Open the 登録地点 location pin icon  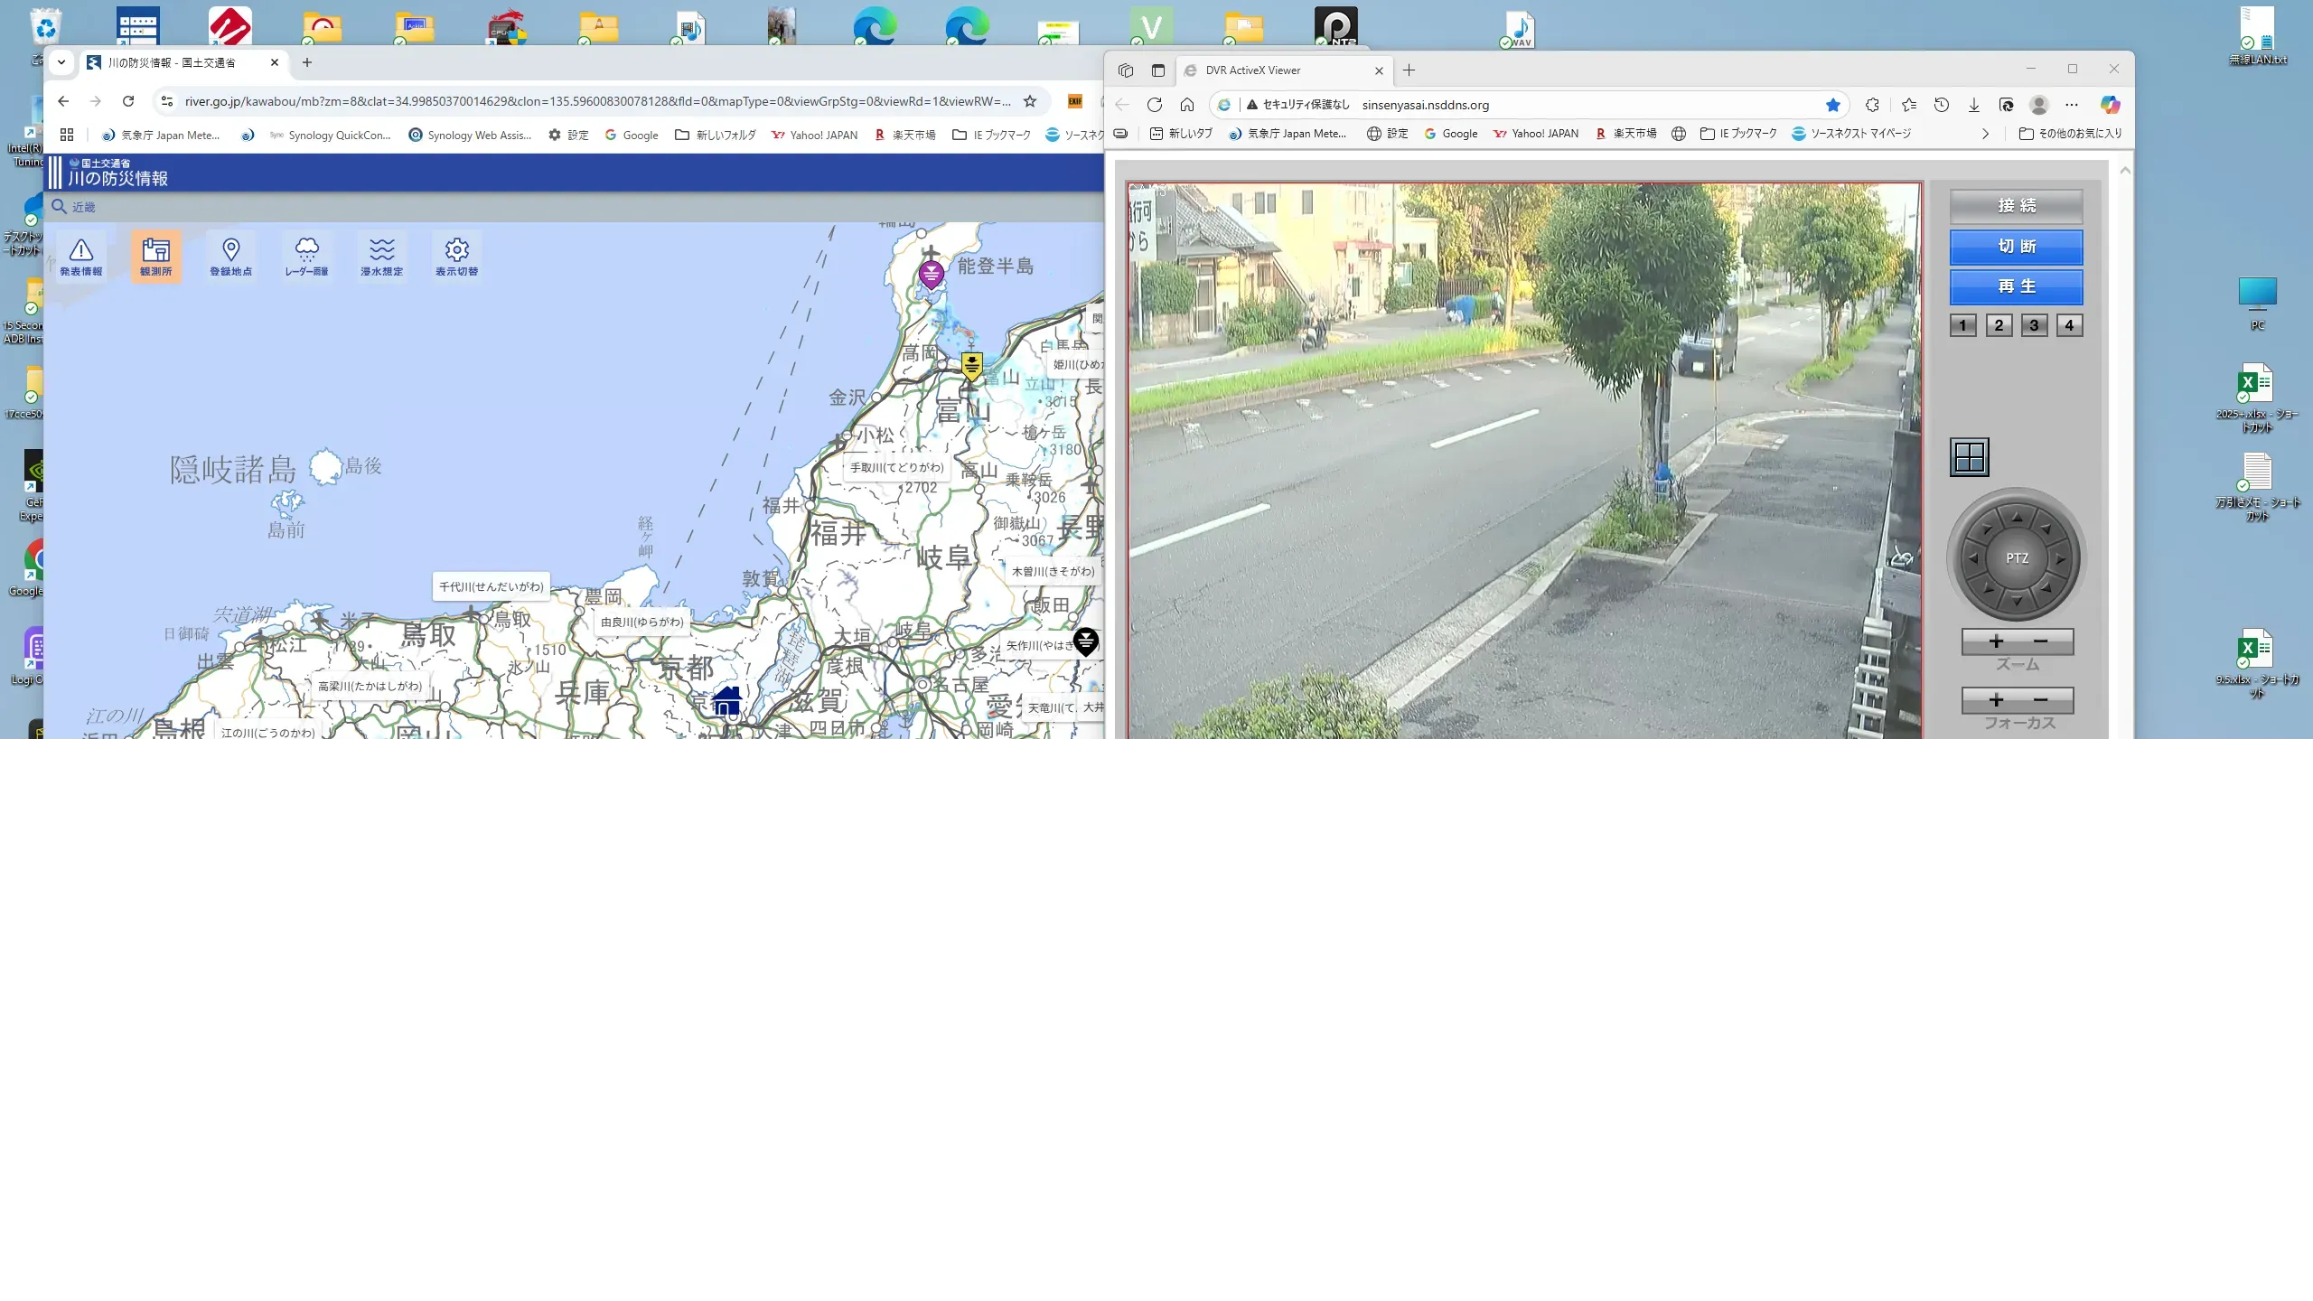tap(230, 256)
